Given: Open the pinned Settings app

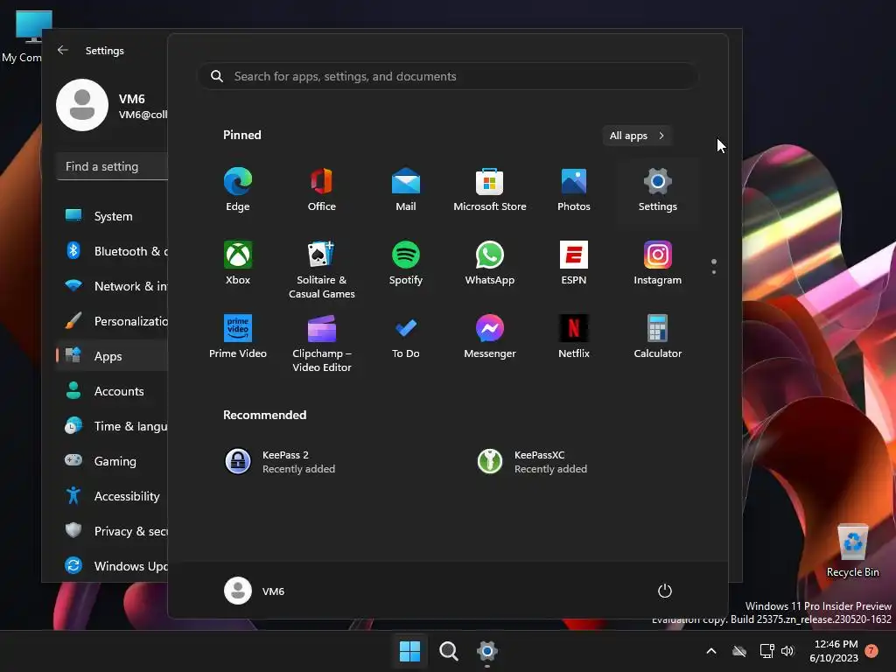Looking at the screenshot, I should [658, 190].
